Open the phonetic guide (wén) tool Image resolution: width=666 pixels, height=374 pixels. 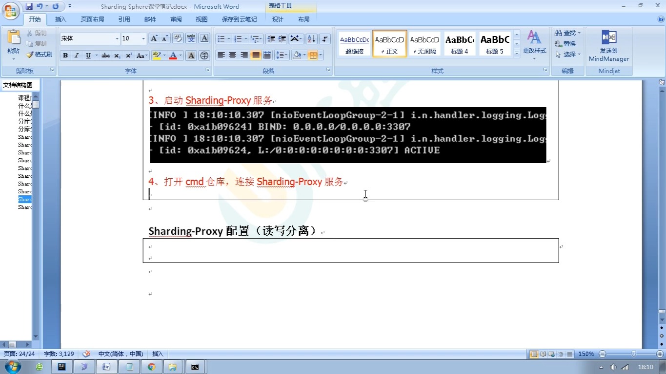(x=191, y=38)
